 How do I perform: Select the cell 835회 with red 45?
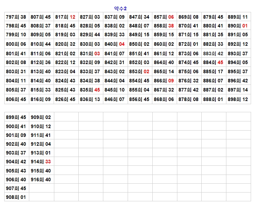90,90
